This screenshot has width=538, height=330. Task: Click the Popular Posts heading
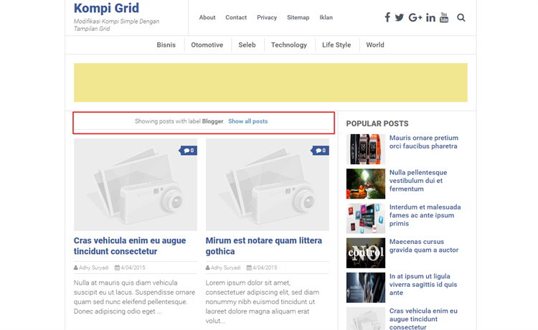tap(377, 123)
